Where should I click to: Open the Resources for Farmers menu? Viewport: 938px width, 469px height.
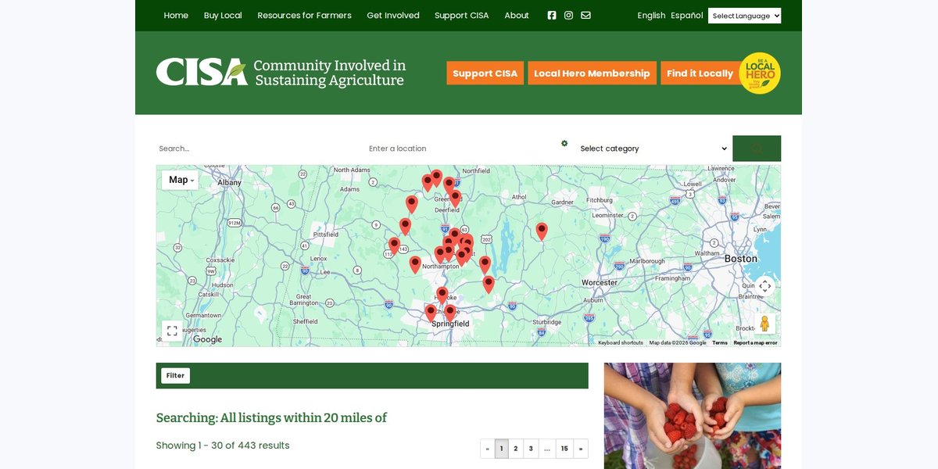[x=305, y=16]
